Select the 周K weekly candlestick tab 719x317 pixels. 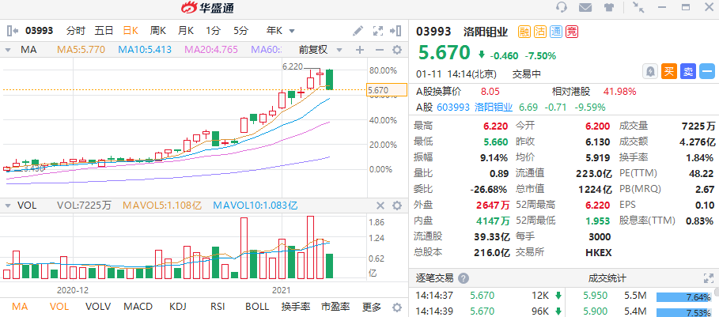click(158, 31)
